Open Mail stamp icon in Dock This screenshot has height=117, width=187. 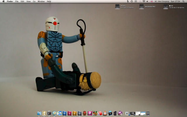(x=44, y=113)
